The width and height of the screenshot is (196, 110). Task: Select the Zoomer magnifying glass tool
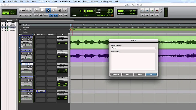(x=36, y=10)
